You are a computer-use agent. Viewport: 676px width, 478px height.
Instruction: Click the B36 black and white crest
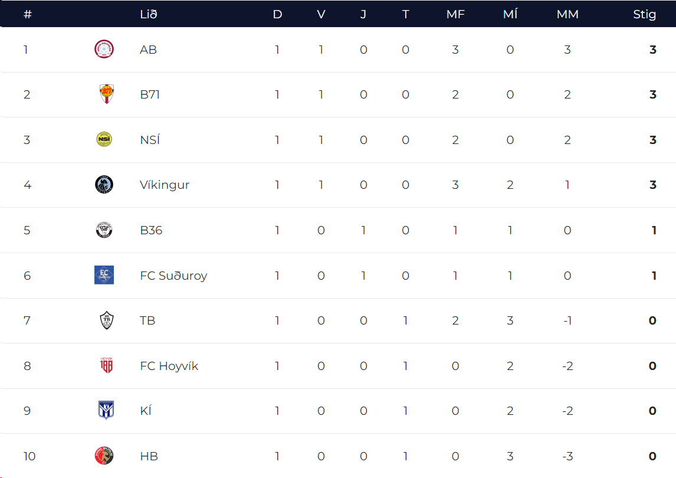[104, 230]
